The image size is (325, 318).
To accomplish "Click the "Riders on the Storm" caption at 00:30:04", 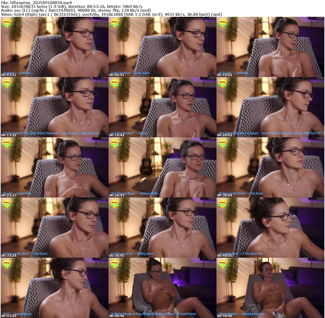I will point(241,193).
